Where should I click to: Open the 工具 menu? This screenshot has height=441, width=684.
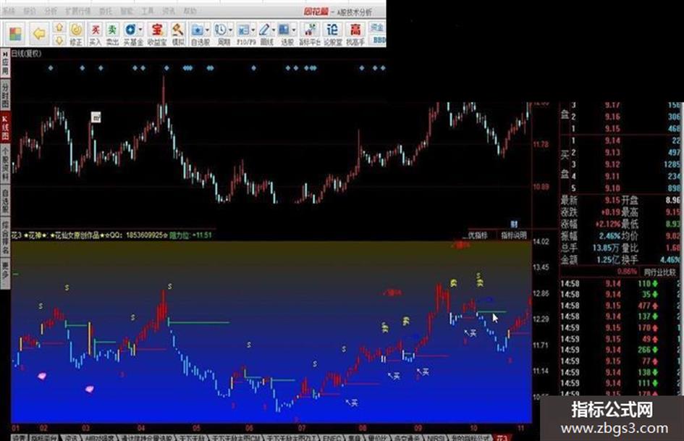(148, 11)
